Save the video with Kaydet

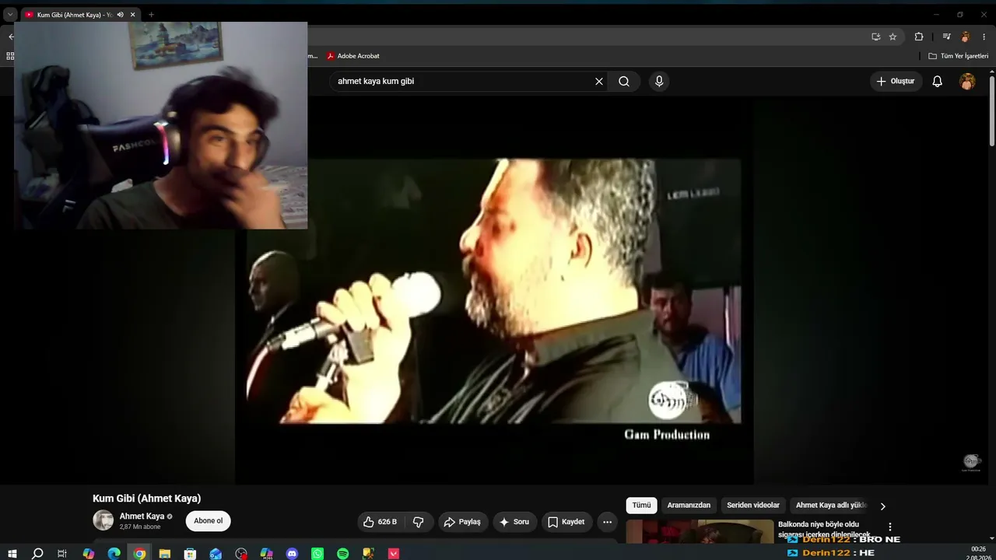(566, 522)
